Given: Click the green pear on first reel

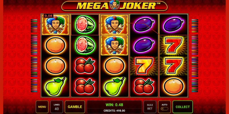Looking at the screenshot, I should [x=55, y=86].
